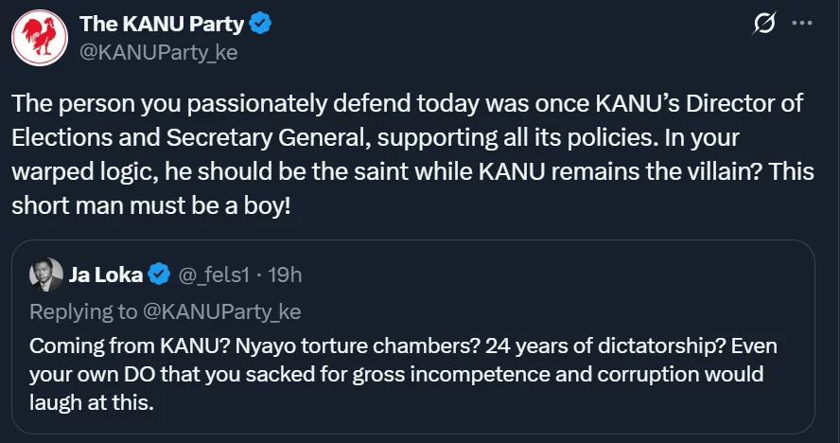This screenshot has width=840, height=443.
Task: Click the @_fels1 handle
Action: pyautogui.click(x=211, y=275)
